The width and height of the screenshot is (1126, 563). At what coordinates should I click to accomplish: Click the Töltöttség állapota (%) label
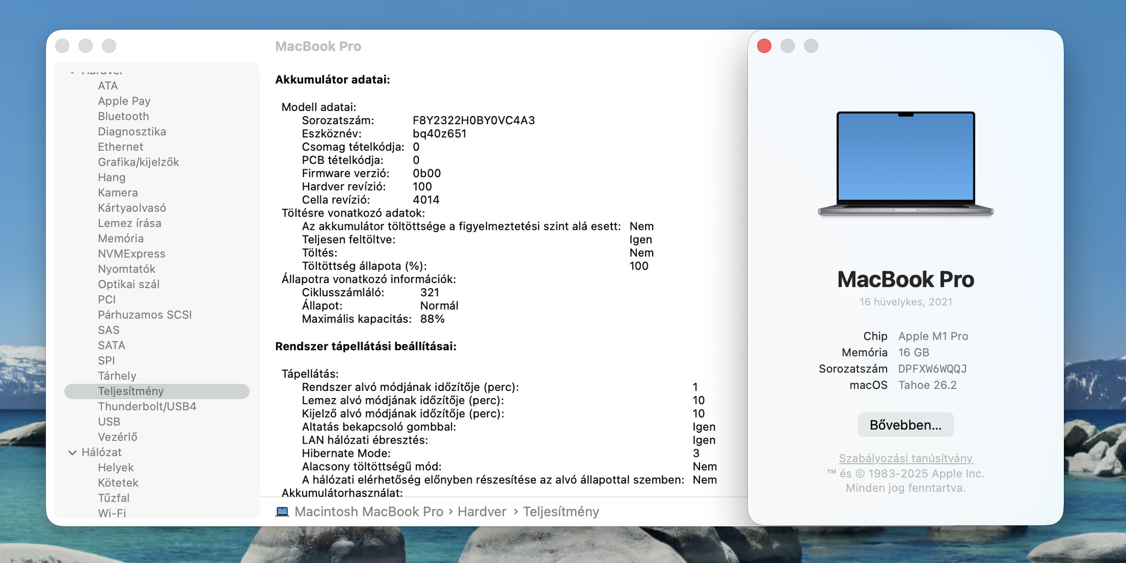364,266
